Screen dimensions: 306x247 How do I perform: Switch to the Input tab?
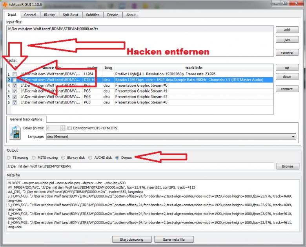(x=12, y=15)
